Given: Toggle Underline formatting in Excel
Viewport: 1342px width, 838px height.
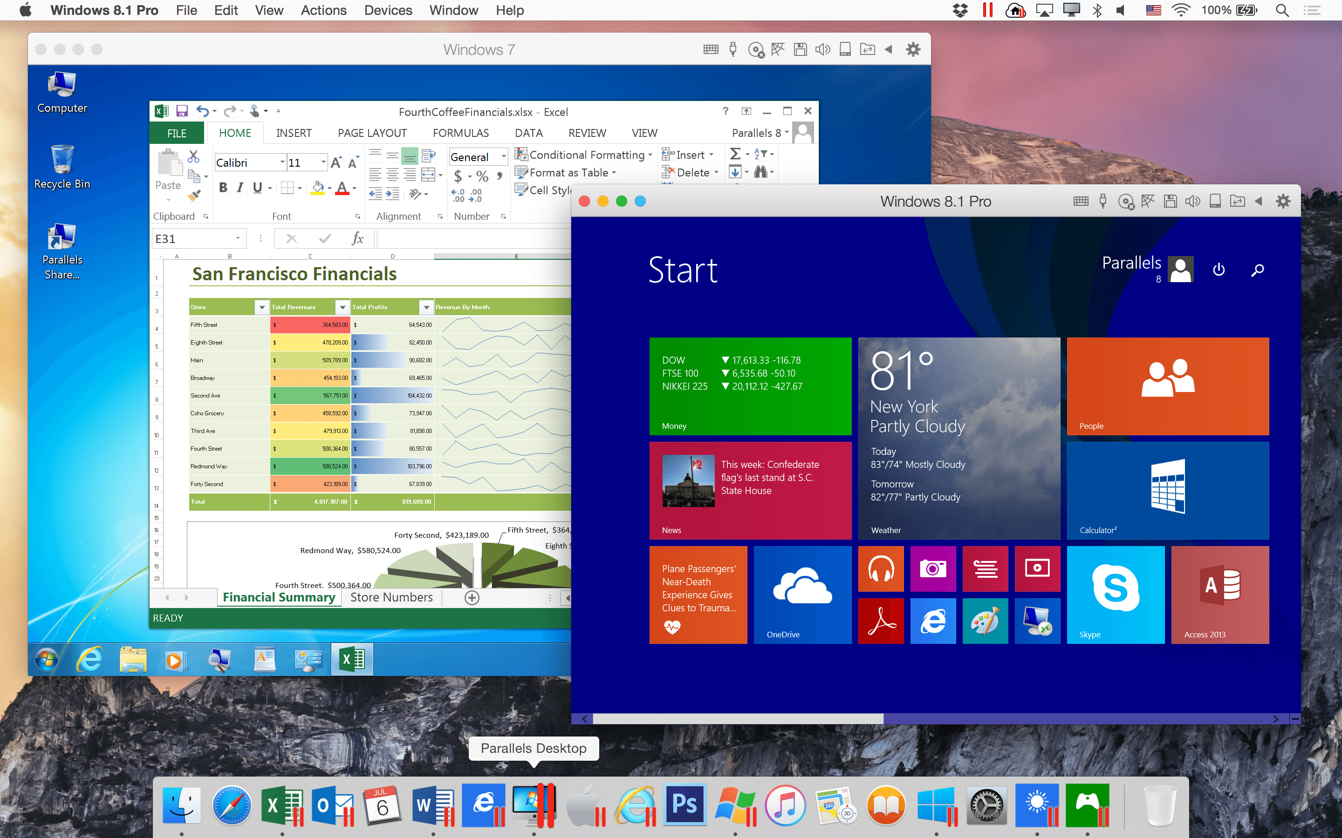Looking at the screenshot, I should 257,187.
